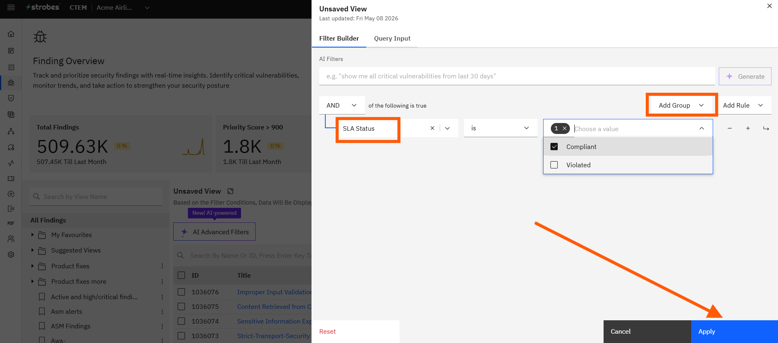Open the Add Rule dropdown
The height and width of the screenshot is (343, 778).
click(x=743, y=106)
